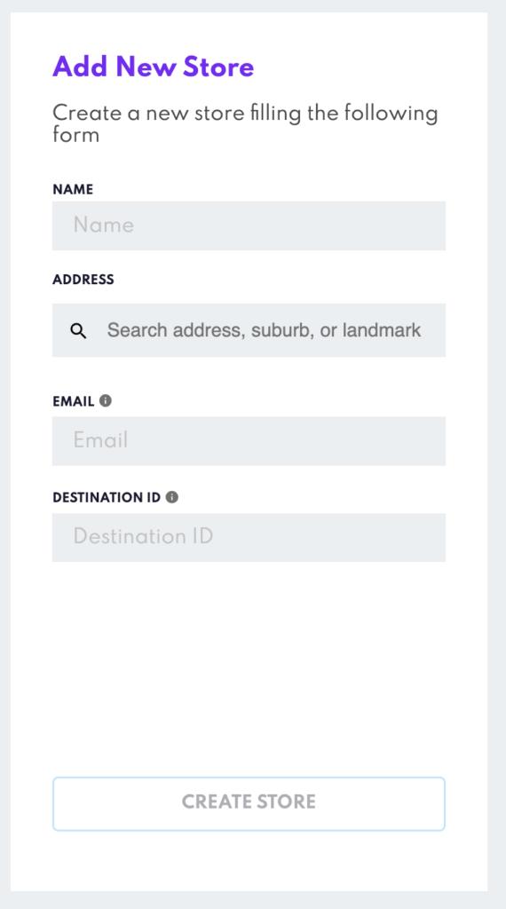Activate the Destination ID input field
The height and width of the screenshot is (909, 506).
pyautogui.click(x=249, y=537)
